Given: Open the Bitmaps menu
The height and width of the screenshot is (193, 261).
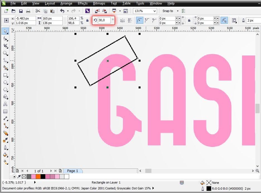Looking at the screenshot, I should 99,3.
